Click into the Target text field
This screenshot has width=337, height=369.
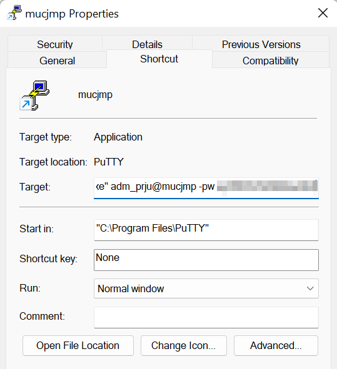pyautogui.click(x=206, y=187)
